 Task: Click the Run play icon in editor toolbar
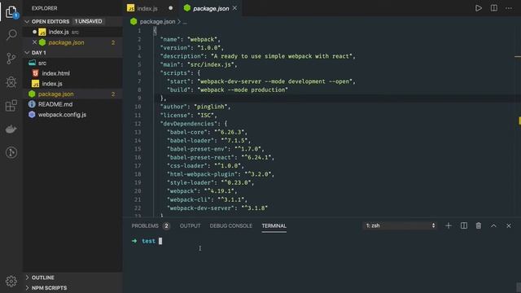click(x=478, y=8)
